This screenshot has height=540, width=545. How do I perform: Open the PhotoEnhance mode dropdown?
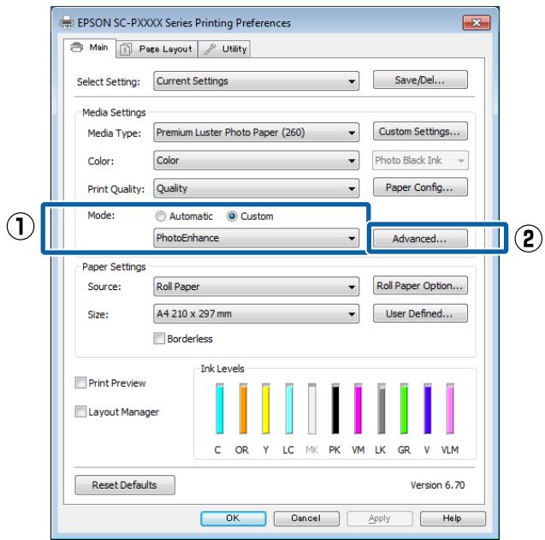point(256,238)
